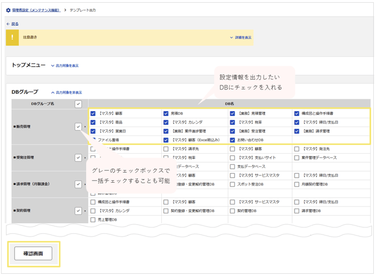Click the テンプレート出力 breadcrumb text
The width and height of the screenshot is (376, 276).
[x=83, y=10]
